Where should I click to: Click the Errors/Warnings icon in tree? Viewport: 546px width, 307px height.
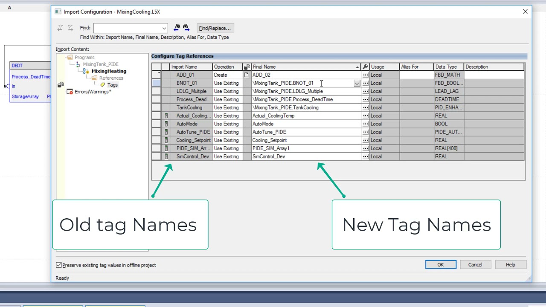(70, 92)
